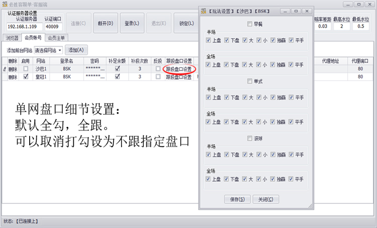Image resolution: width=377 pixels, height=228 pixels.
Task: Uncheck 上盘 under 早餐 半场
Action: 208,40
